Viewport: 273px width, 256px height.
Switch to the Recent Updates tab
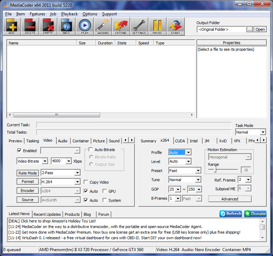[47, 214]
